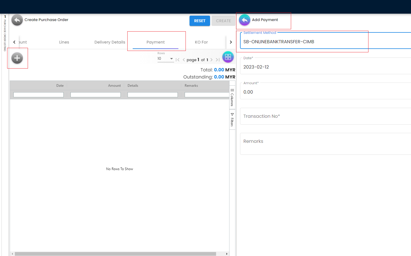Focus the Transaction No input field
The image size is (411, 256).
pyautogui.click(x=325, y=116)
